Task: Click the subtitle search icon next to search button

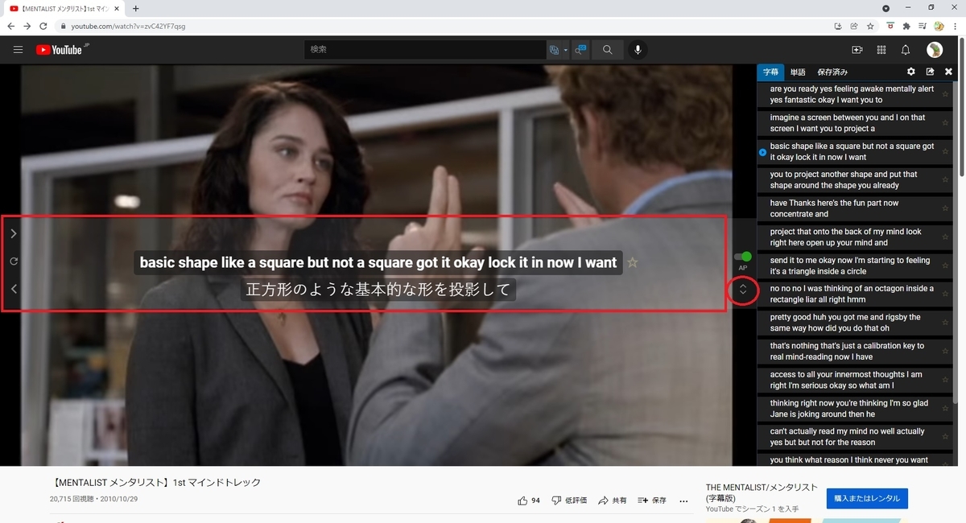Action: coord(580,50)
